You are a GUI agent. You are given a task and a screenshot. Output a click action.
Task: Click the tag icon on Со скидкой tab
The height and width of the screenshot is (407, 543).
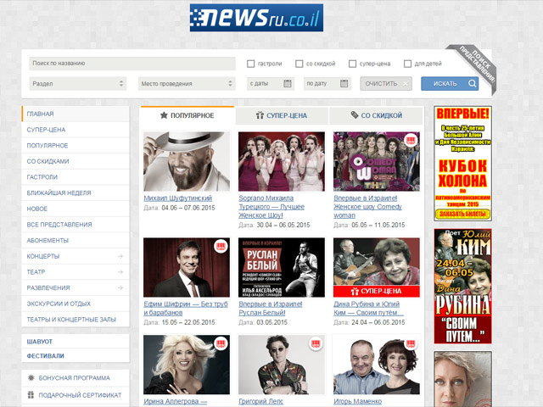[x=355, y=115]
